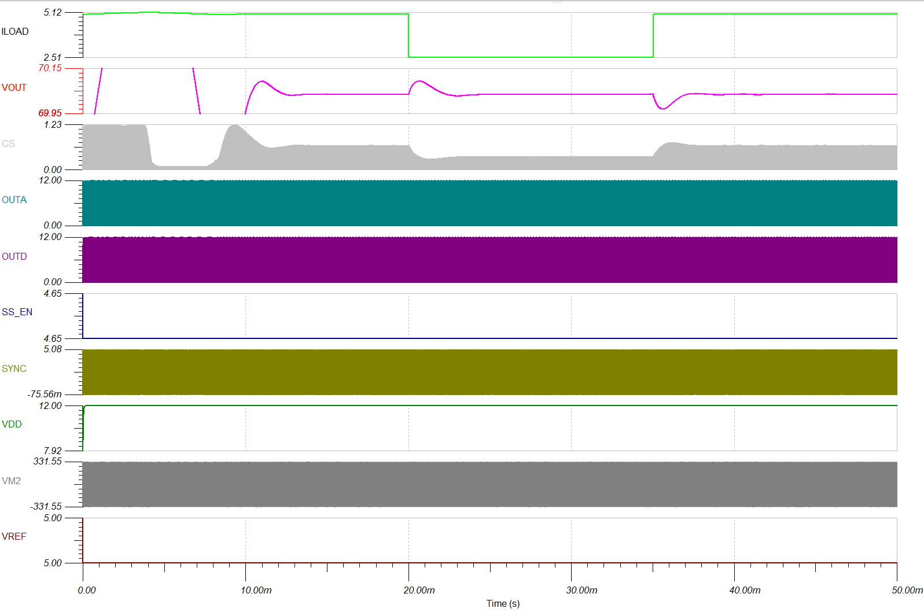Select the OUTD signal label
Viewport: 924px width, 612px height.
point(14,256)
